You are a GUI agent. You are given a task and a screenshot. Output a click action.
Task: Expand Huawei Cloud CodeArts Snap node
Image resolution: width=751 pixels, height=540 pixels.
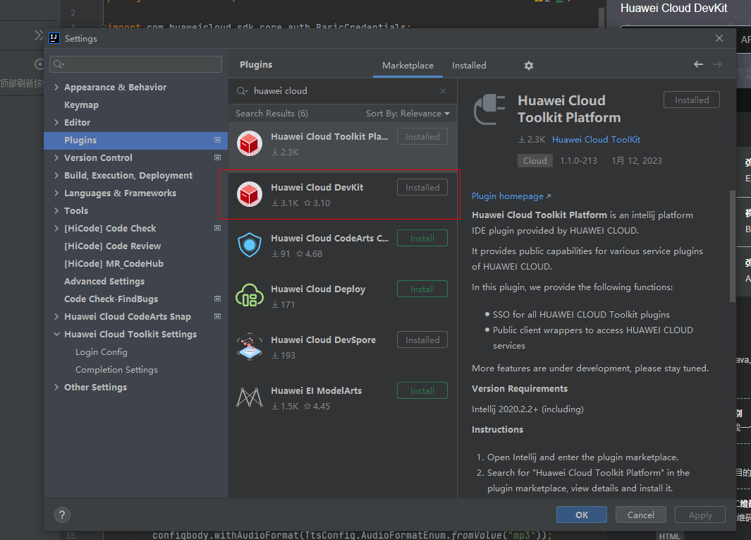pos(56,316)
